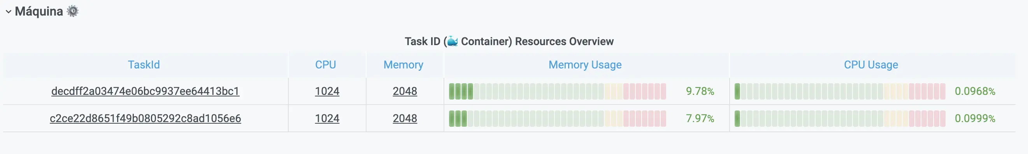Sort by CPU Usage column header
The height and width of the screenshot is (154, 1028).
point(871,65)
